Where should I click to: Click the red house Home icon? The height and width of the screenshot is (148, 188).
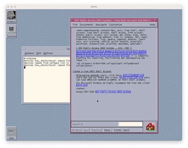[x=150, y=127]
